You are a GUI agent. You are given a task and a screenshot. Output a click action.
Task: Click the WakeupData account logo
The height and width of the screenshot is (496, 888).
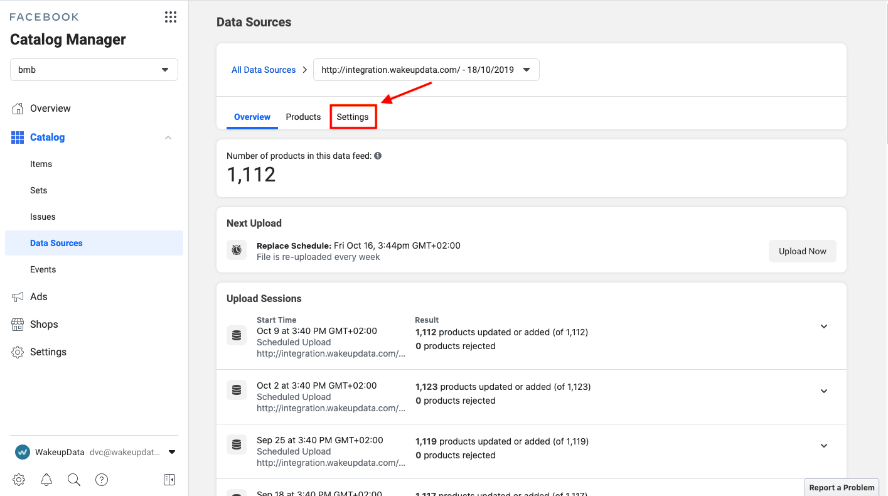(23, 452)
